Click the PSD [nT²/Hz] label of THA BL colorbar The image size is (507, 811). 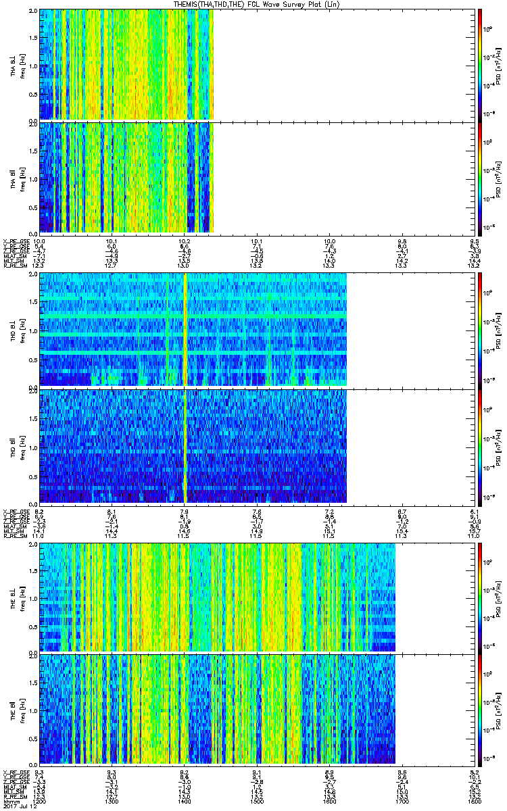click(x=499, y=65)
